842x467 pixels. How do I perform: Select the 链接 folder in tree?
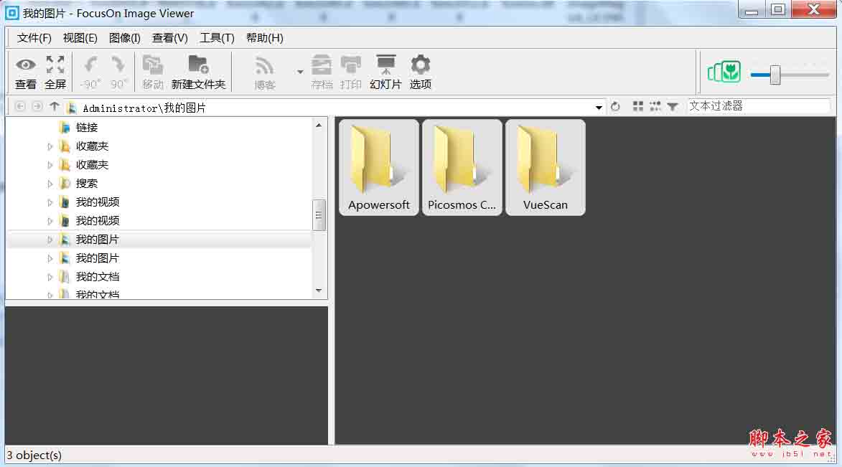[x=86, y=128]
